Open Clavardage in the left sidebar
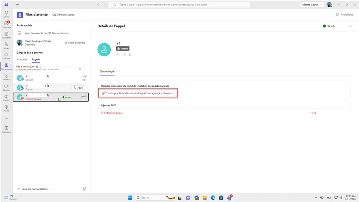This screenshot has height=202, width=359. 6,25
